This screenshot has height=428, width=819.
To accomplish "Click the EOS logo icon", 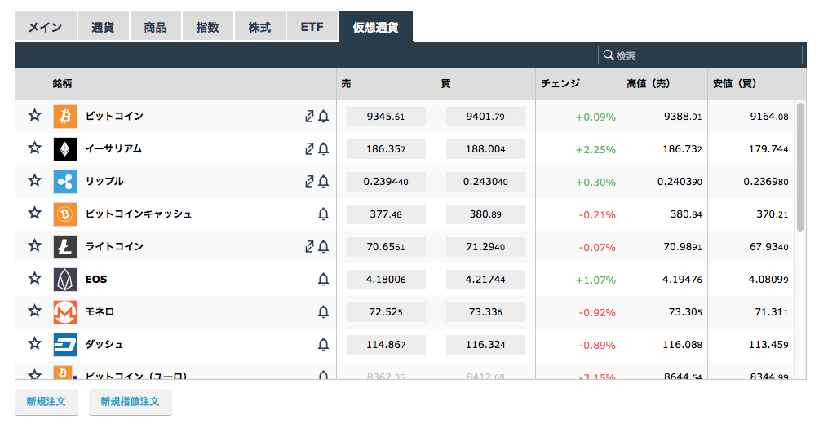I will (65, 280).
